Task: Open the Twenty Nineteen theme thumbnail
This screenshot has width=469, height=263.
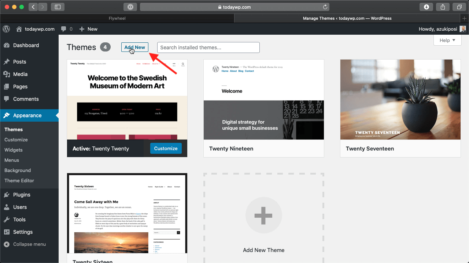Action: [x=264, y=99]
